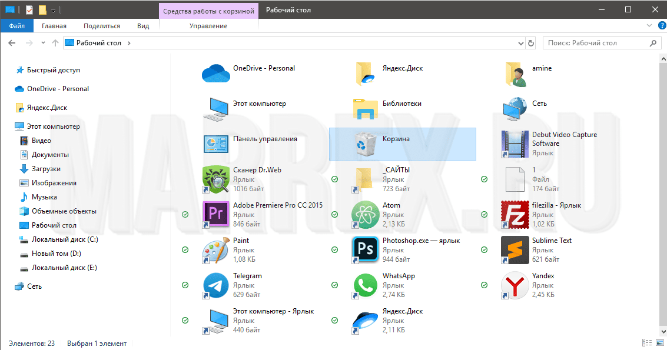Select the Панель управления icon
The width and height of the screenshot is (667, 350).
coord(216,144)
